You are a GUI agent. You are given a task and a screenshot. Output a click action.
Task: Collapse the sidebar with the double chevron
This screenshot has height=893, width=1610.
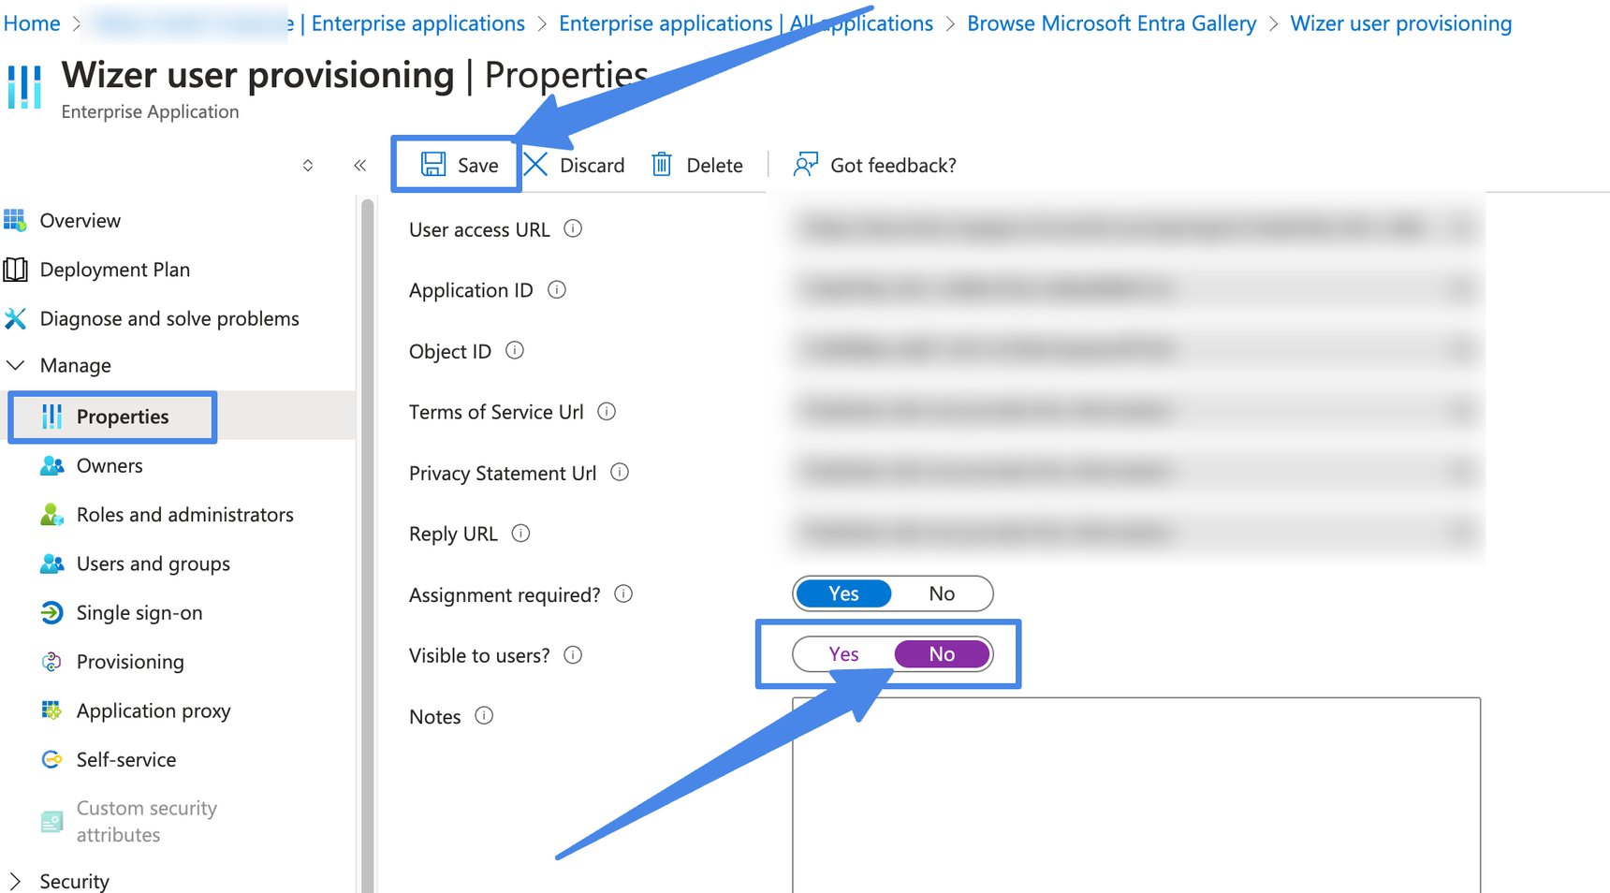pyautogui.click(x=359, y=165)
